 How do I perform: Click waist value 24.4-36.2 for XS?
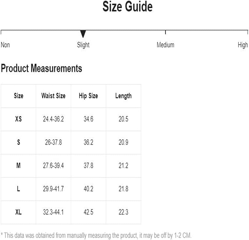pyautogui.click(x=53, y=119)
